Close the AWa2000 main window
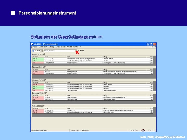187x140 pixels. coord(155,44)
